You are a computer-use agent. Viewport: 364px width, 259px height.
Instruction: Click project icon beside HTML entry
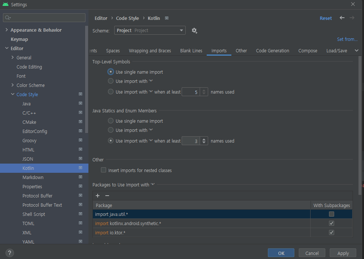[81, 149]
